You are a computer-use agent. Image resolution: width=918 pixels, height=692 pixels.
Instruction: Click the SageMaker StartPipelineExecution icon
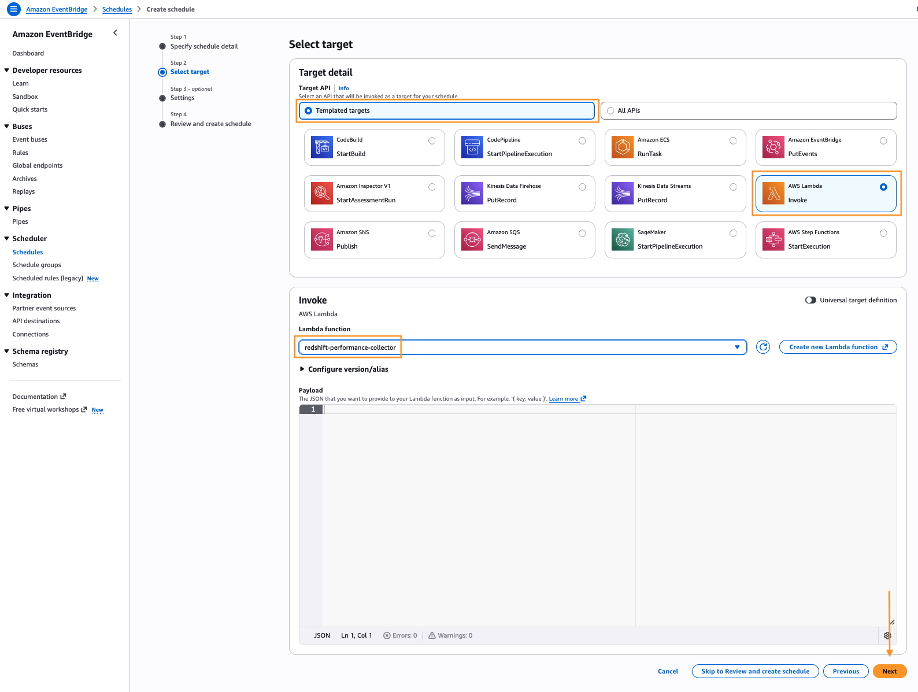(623, 239)
